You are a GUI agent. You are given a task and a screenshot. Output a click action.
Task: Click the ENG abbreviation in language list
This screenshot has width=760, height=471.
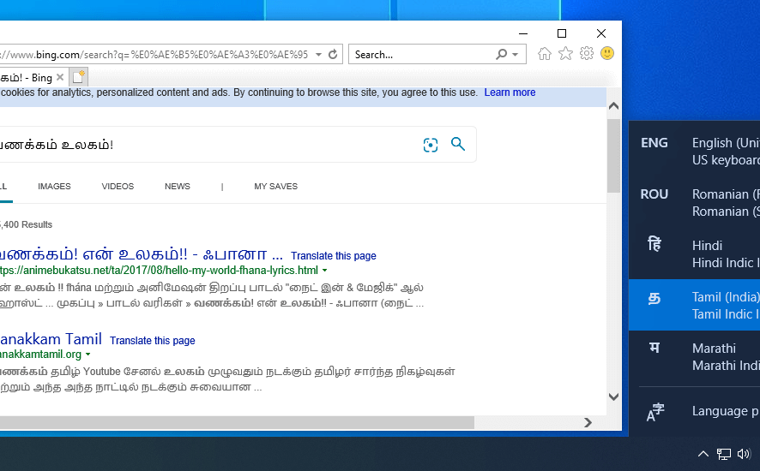pos(654,143)
